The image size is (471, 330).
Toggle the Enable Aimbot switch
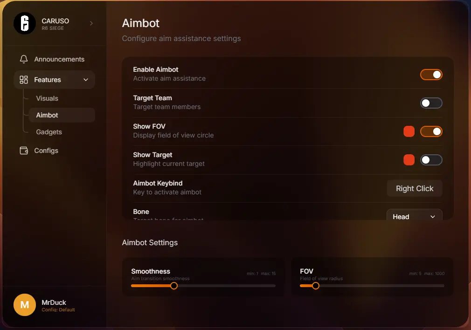click(x=431, y=75)
